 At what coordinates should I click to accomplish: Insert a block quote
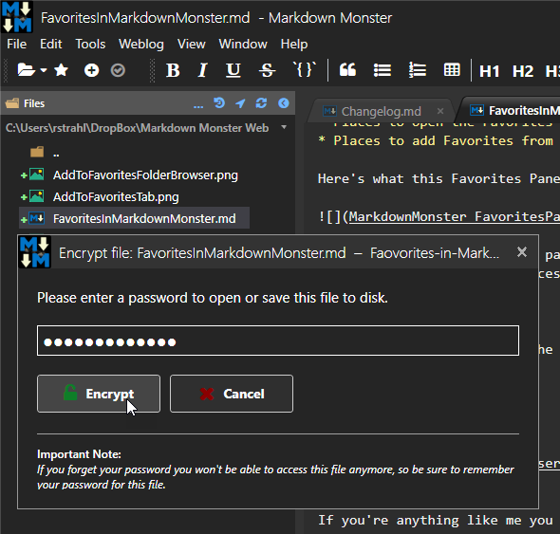point(347,70)
